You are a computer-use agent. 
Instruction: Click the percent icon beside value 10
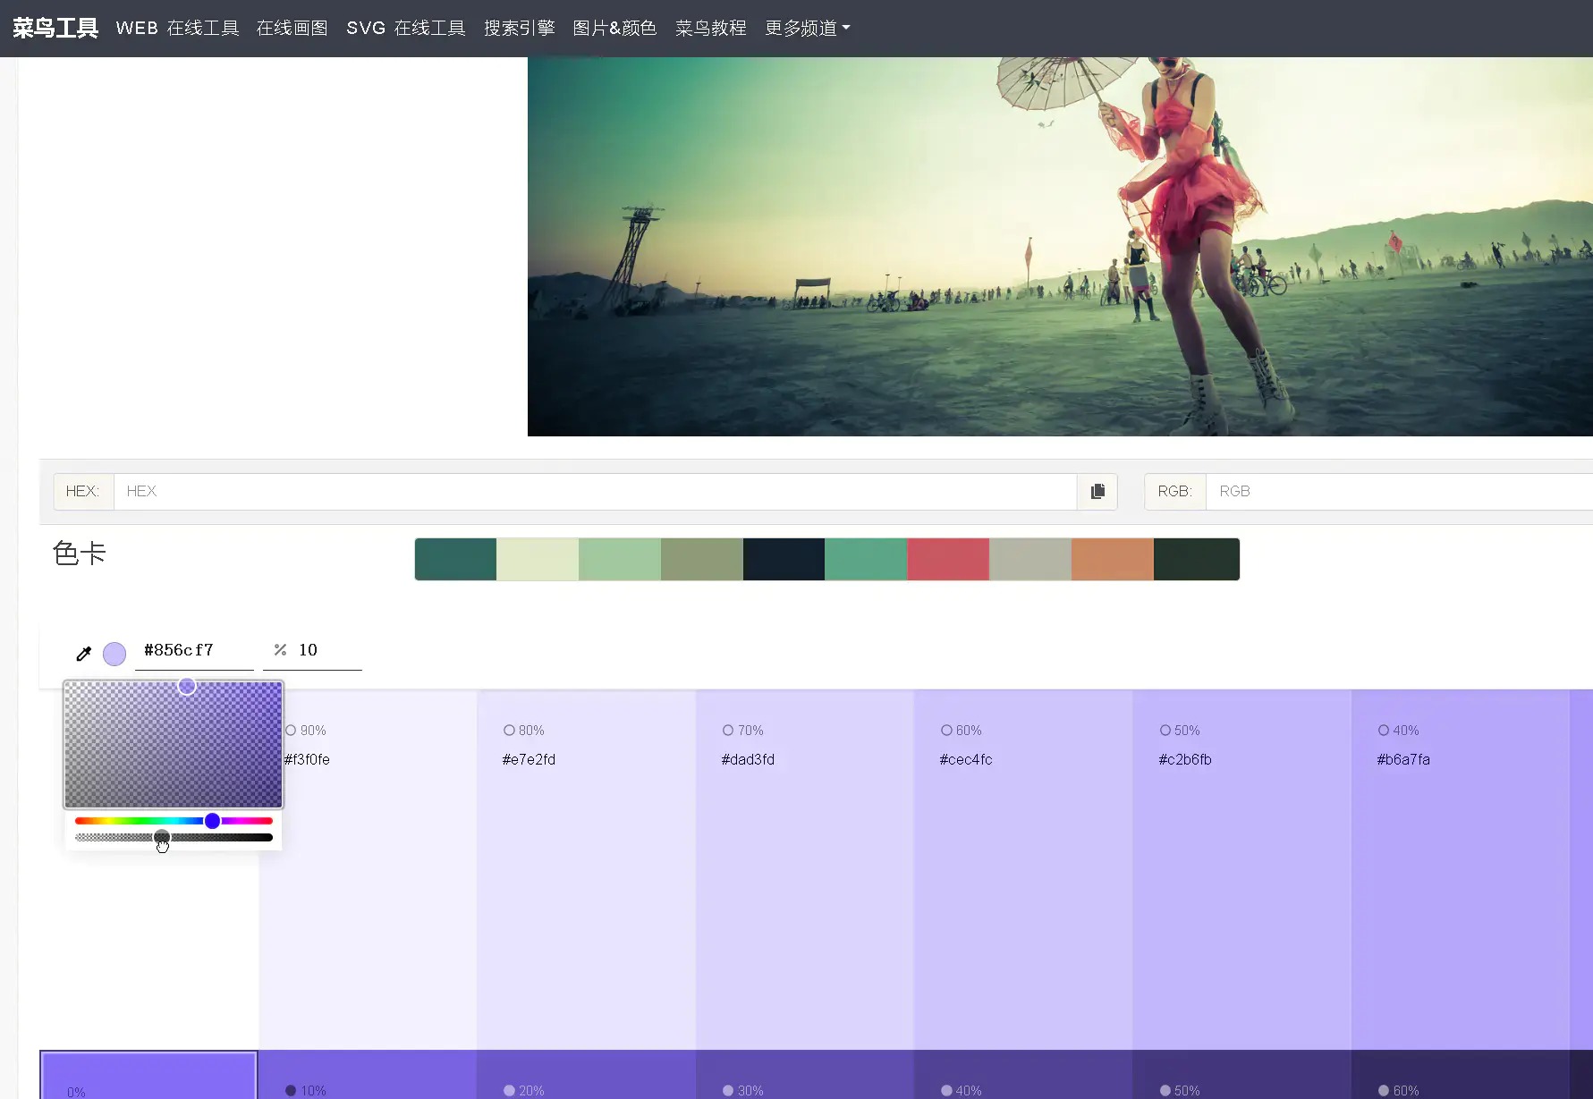click(x=280, y=650)
